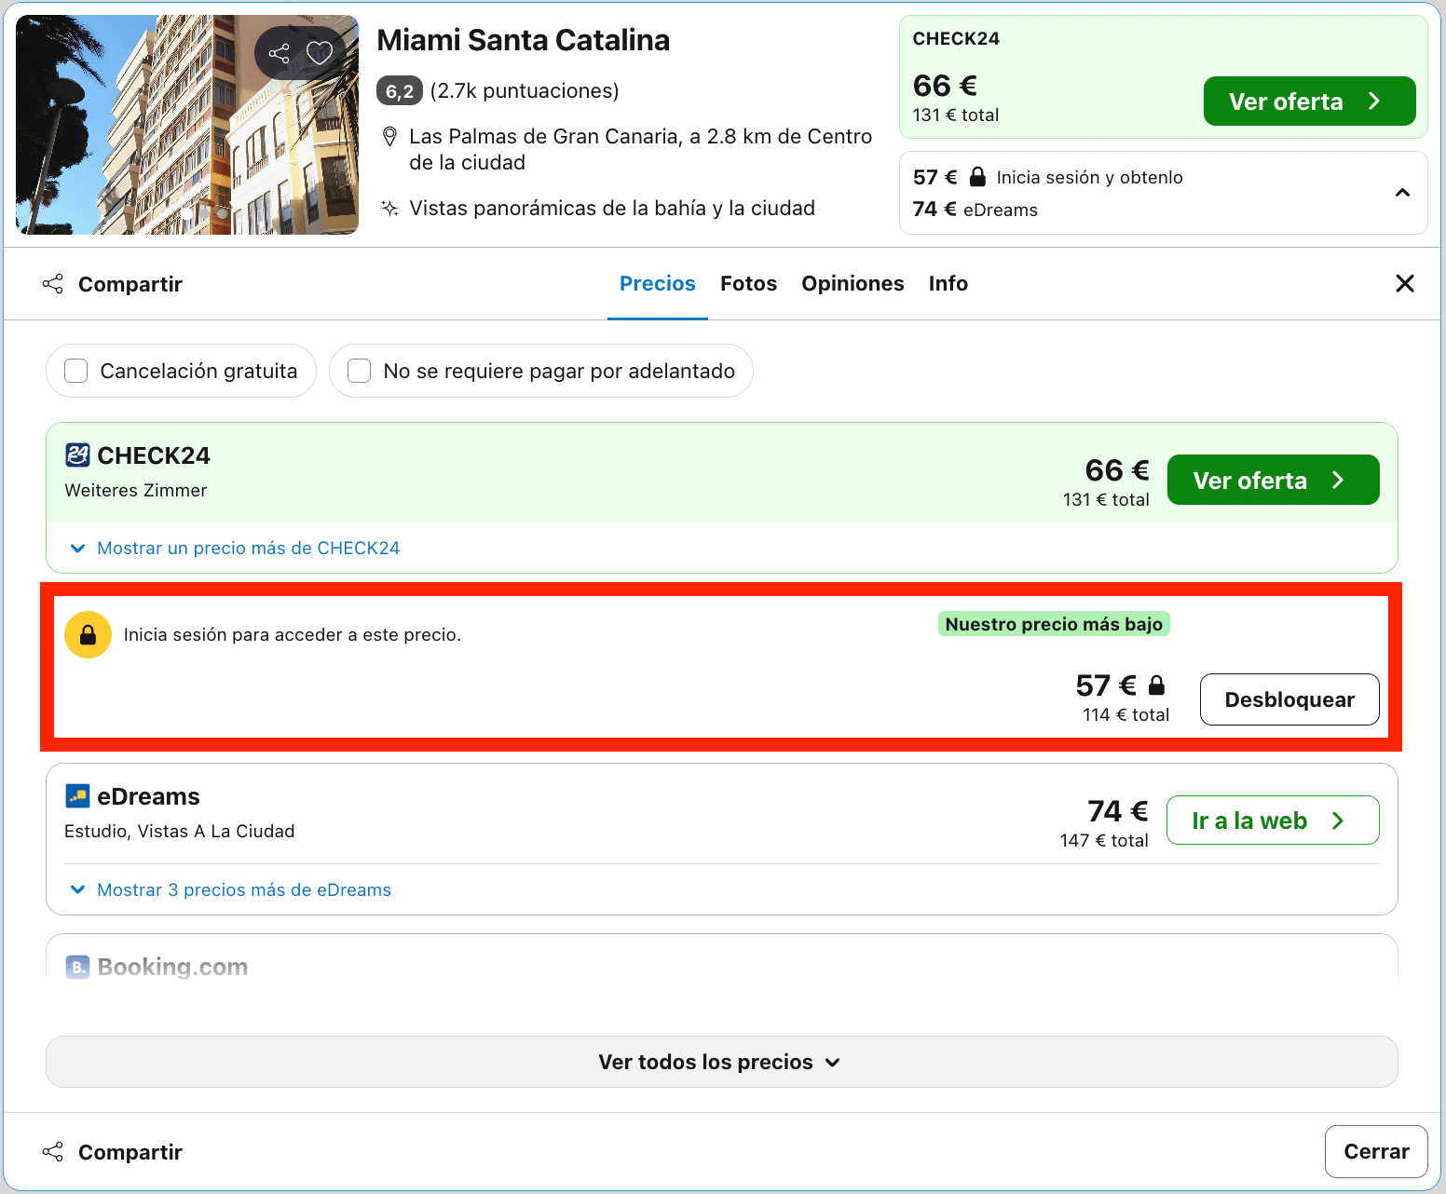Click Ir a la web for eDreams

1273,821
